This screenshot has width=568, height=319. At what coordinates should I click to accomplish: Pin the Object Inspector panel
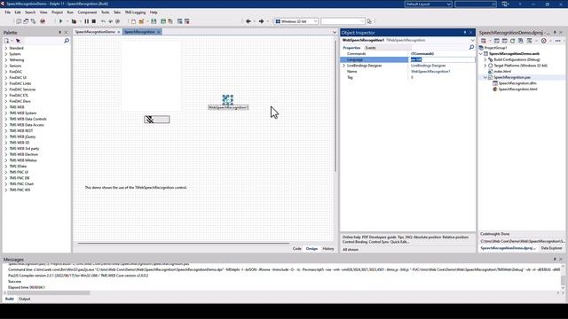pos(465,33)
